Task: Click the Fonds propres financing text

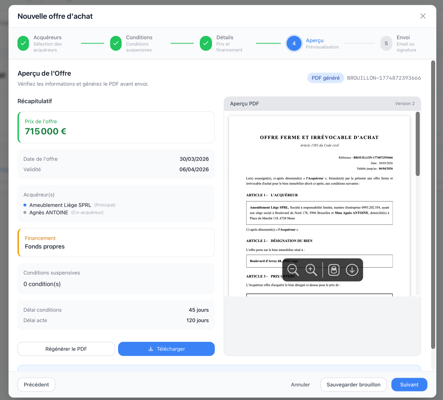Action: click(45, 246)
